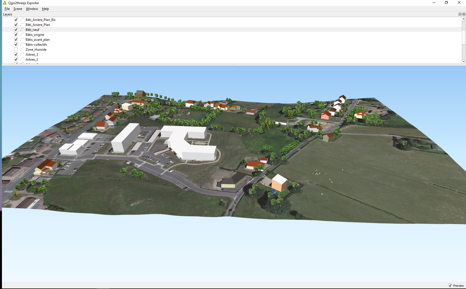Click the point layer icon of Bâtis-collectifs

(x=22, y=45)
